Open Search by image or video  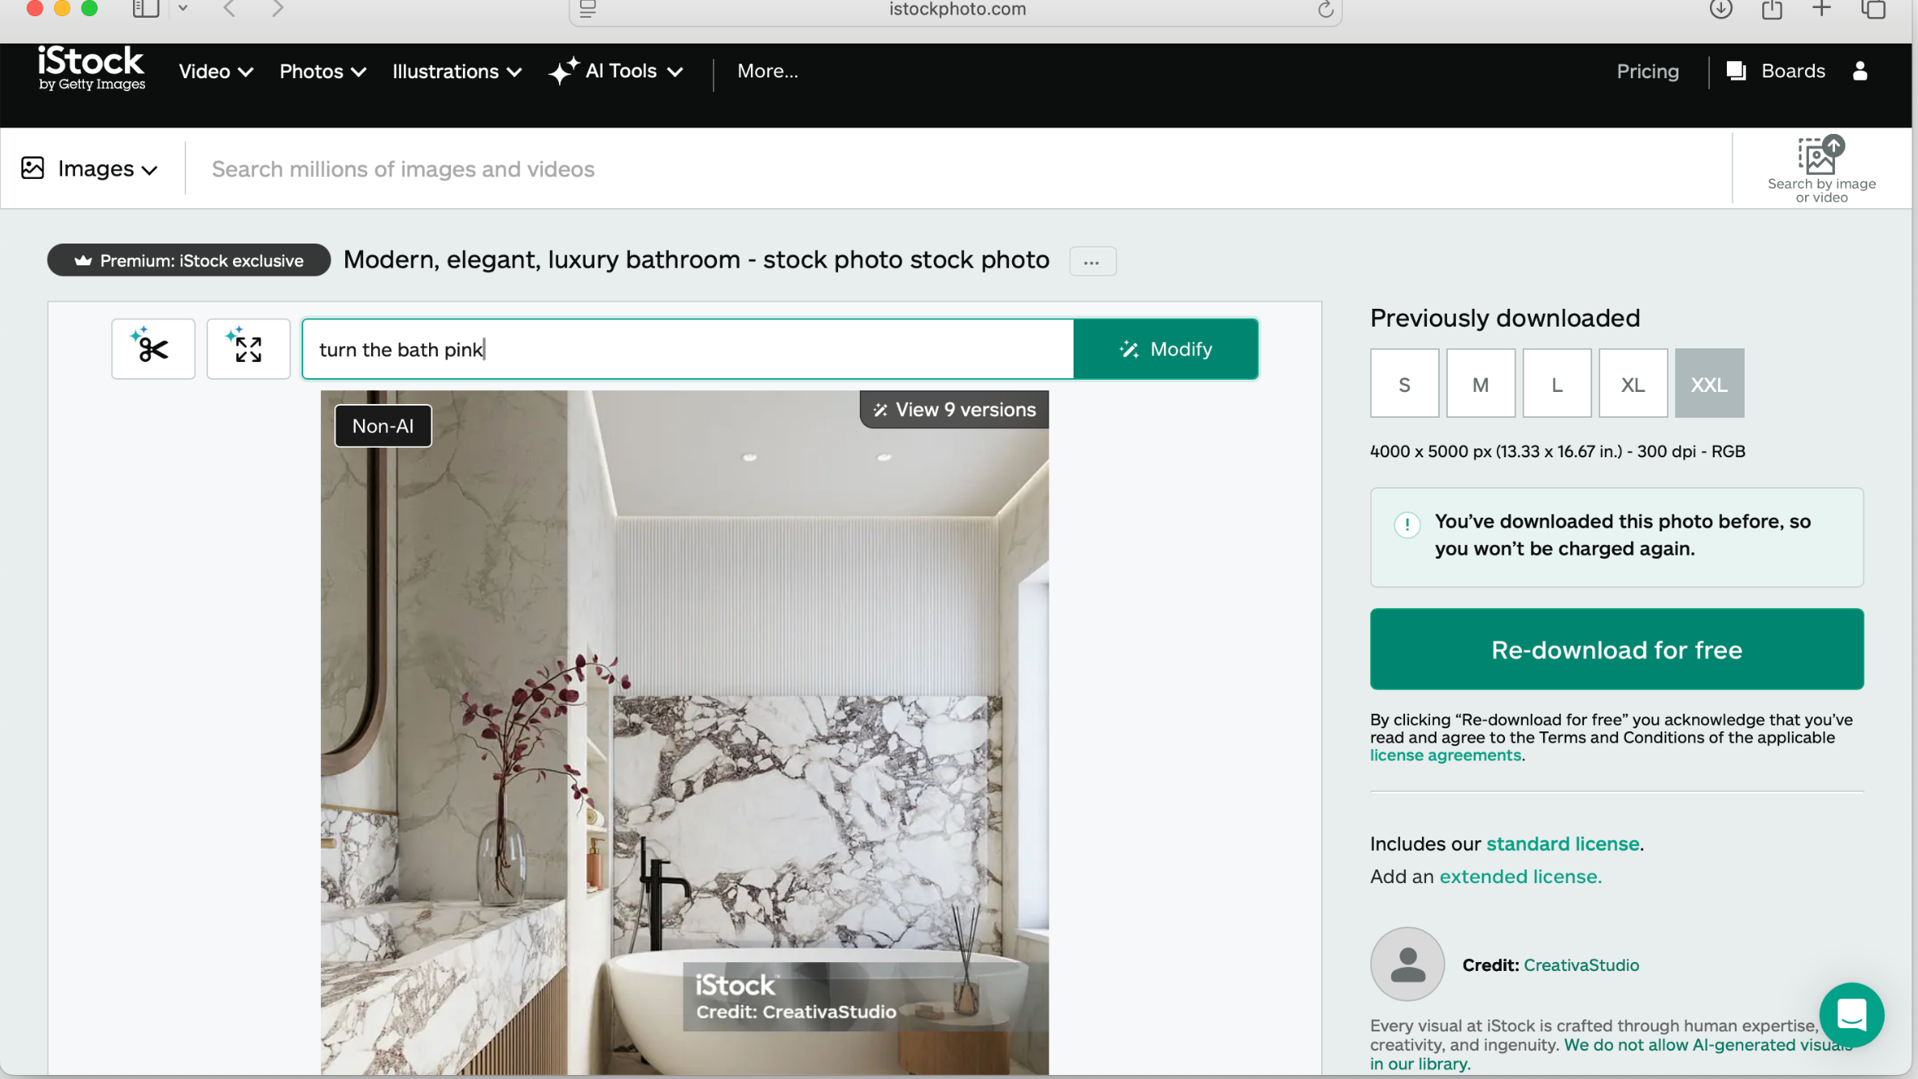1821,169
